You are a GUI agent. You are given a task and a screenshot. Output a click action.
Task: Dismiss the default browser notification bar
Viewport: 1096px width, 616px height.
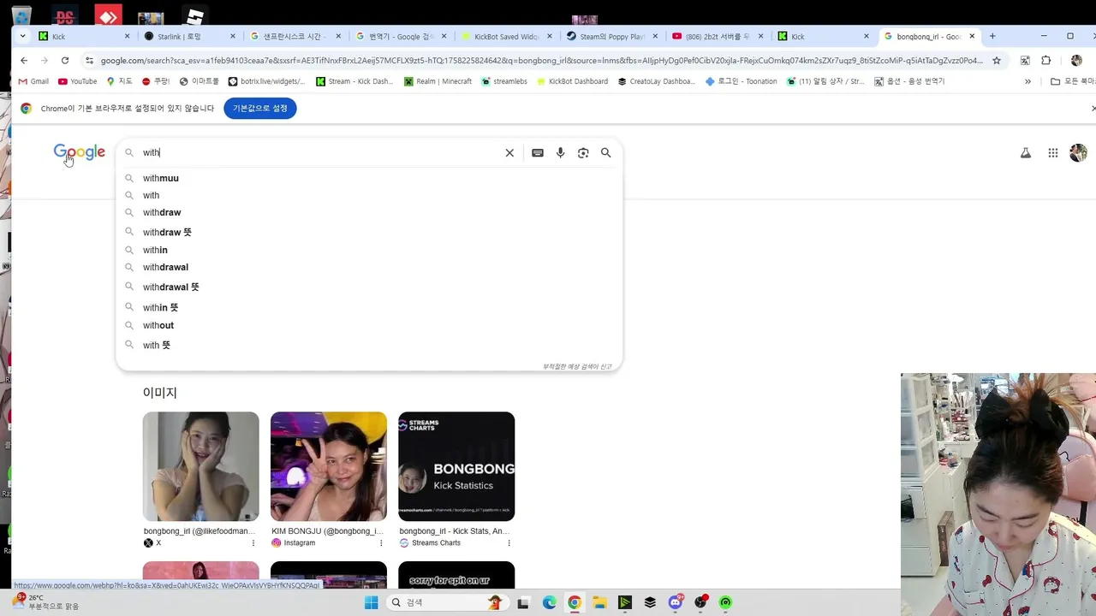(x=1093, y=109)
